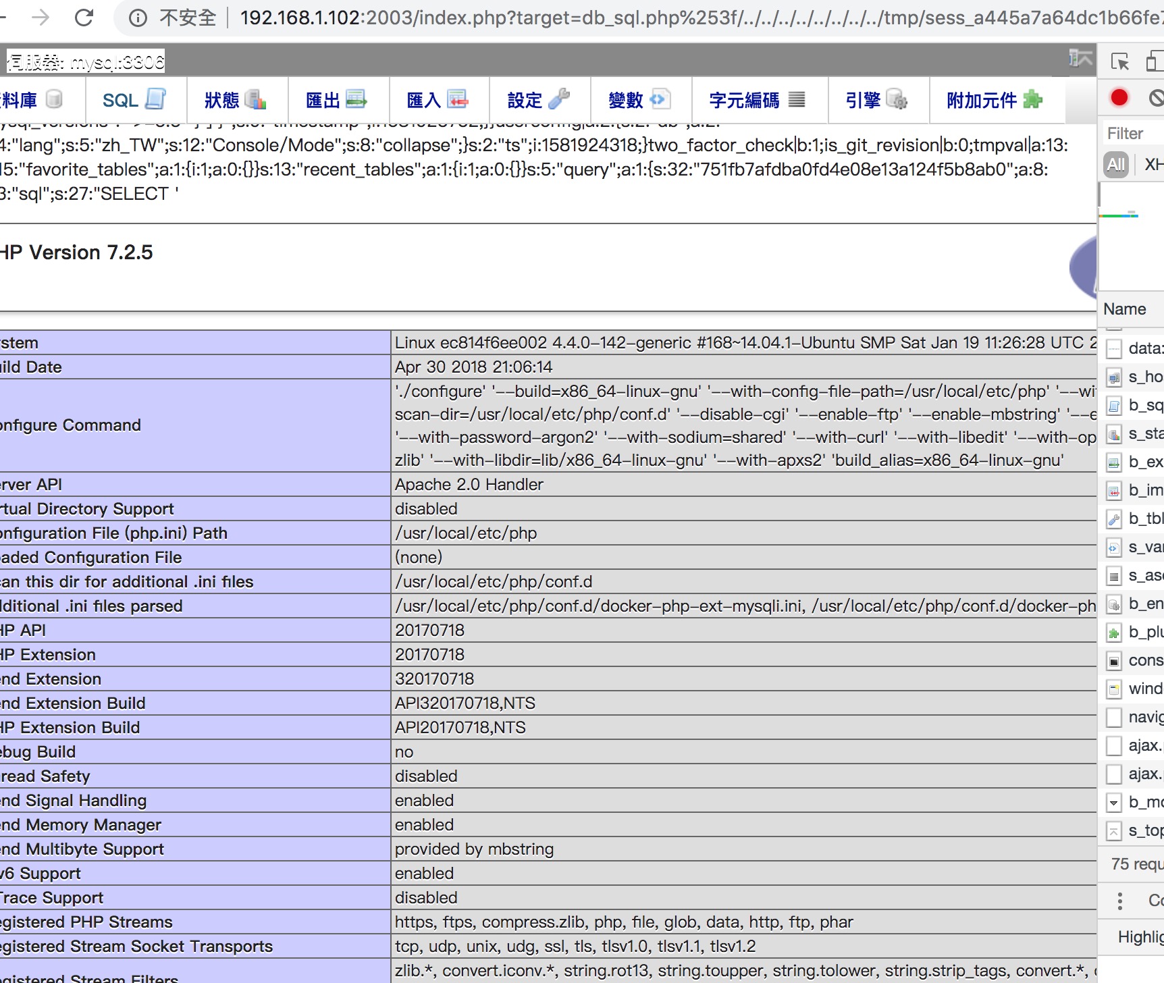Open the 匯入 (Import) tab
The width and height of the screenshot is (1164, 983).
coord(438,100)
